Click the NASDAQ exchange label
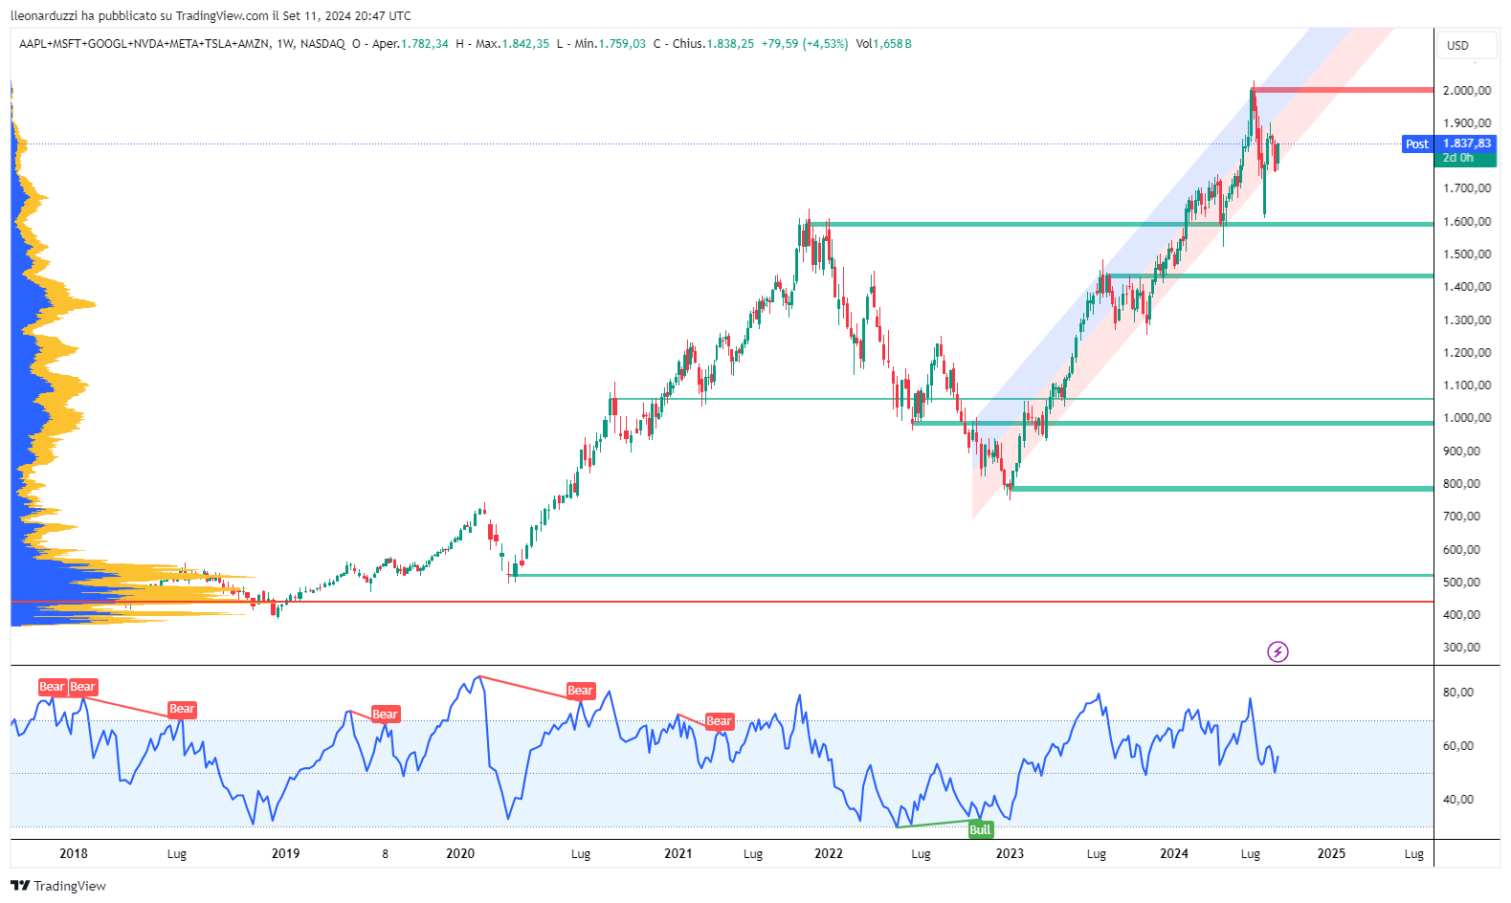 coord(322,44)
